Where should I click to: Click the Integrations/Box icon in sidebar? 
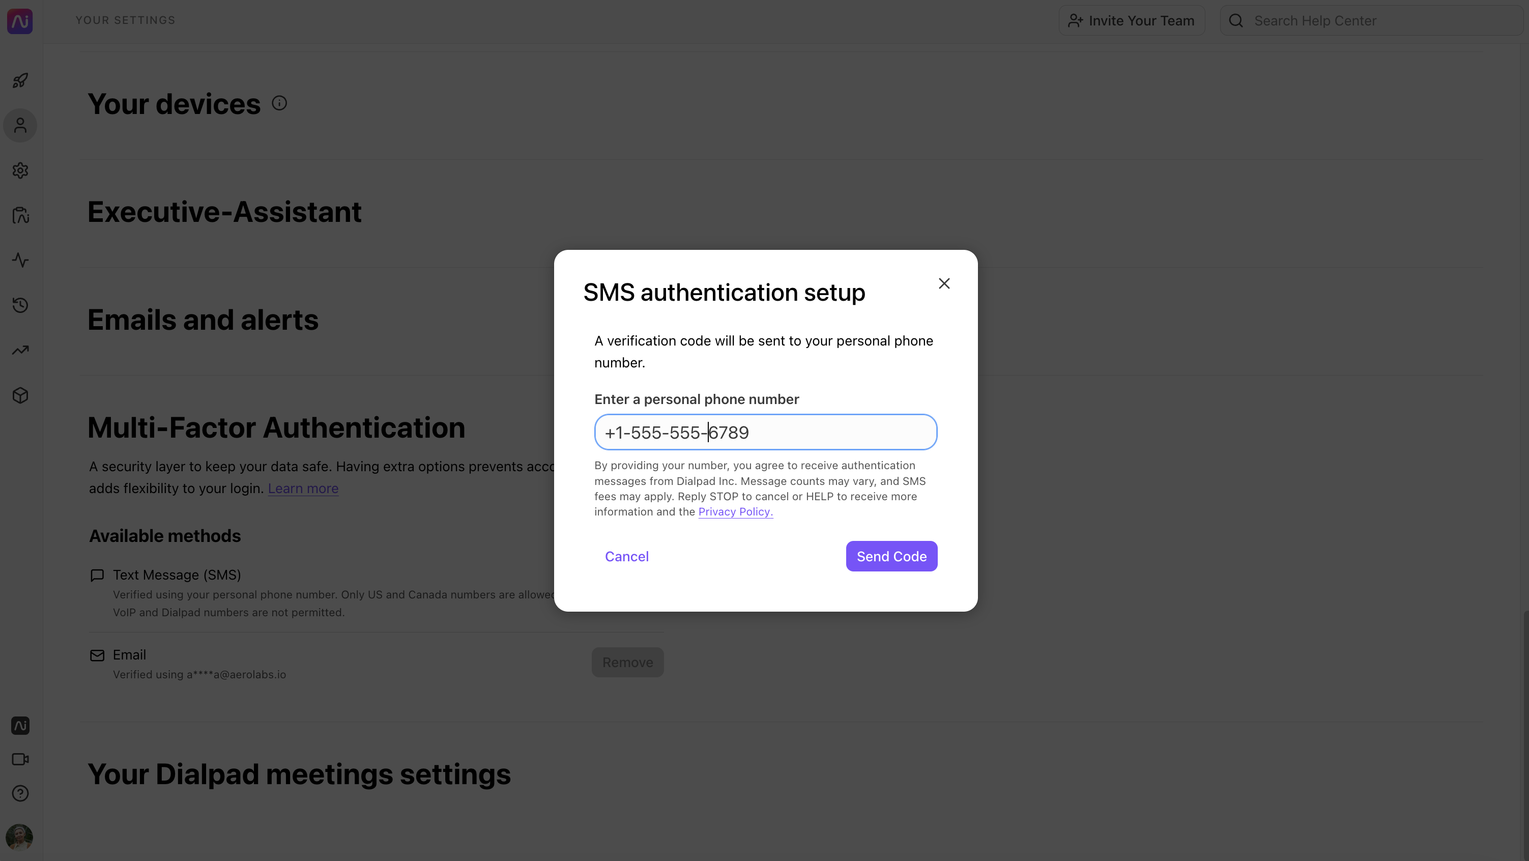click(x=20, y=395)
